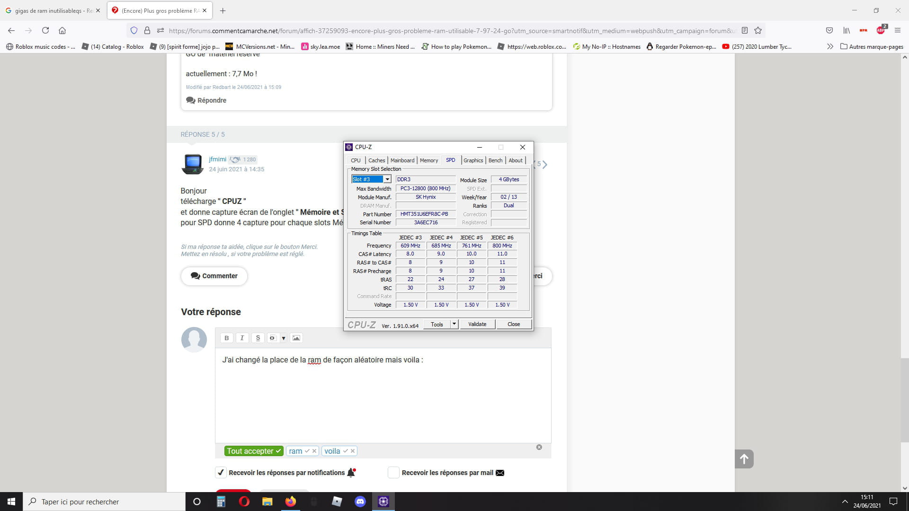Click the padlock site info icon
The image size is (909, 511).
coord(147,30)
